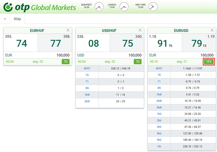The width and height of the screenshot is (217, 152).
Task: Click EURUSD bid price 91
Action: tap(165, 43)
